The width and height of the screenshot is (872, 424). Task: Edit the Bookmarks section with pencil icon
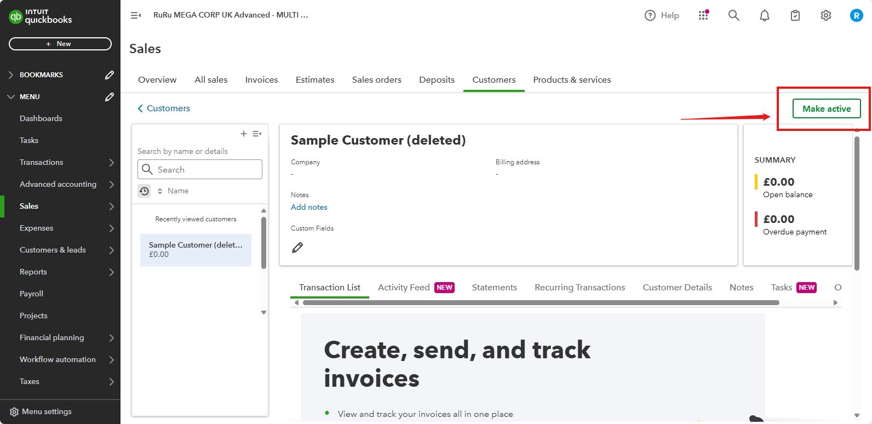click(110, 75)
